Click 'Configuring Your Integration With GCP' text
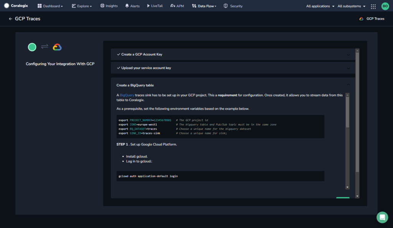 click(60, 64)
